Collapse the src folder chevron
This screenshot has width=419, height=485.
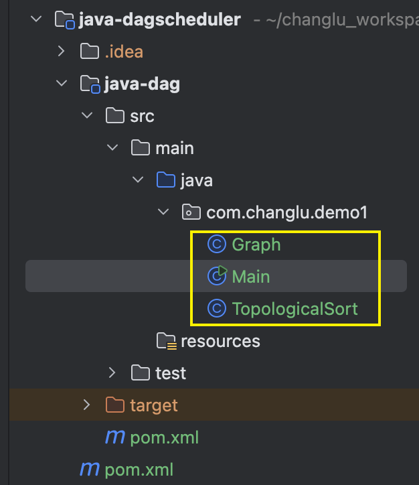click(x=87, y=115)
